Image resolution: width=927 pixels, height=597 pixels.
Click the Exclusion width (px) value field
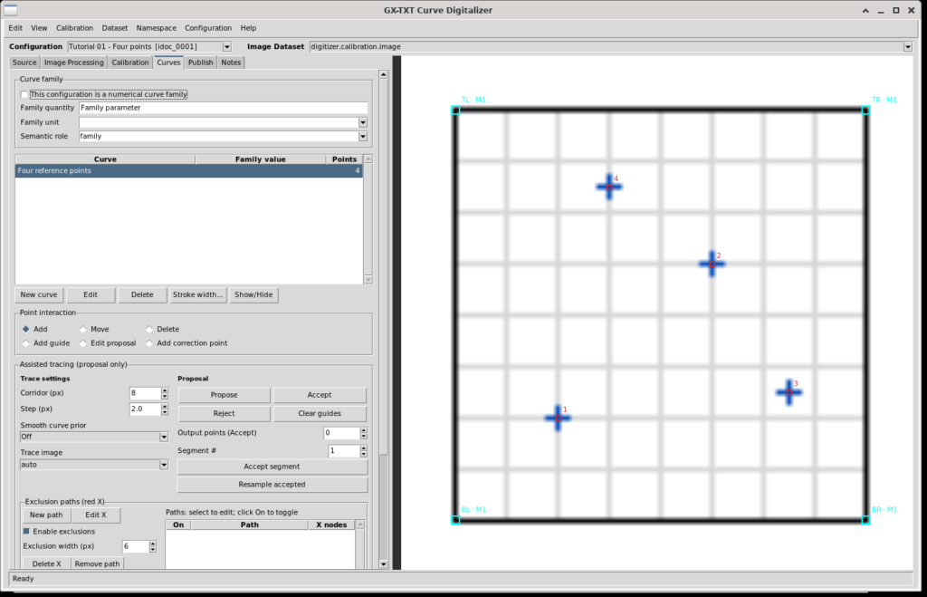click(x=135, y=546)
